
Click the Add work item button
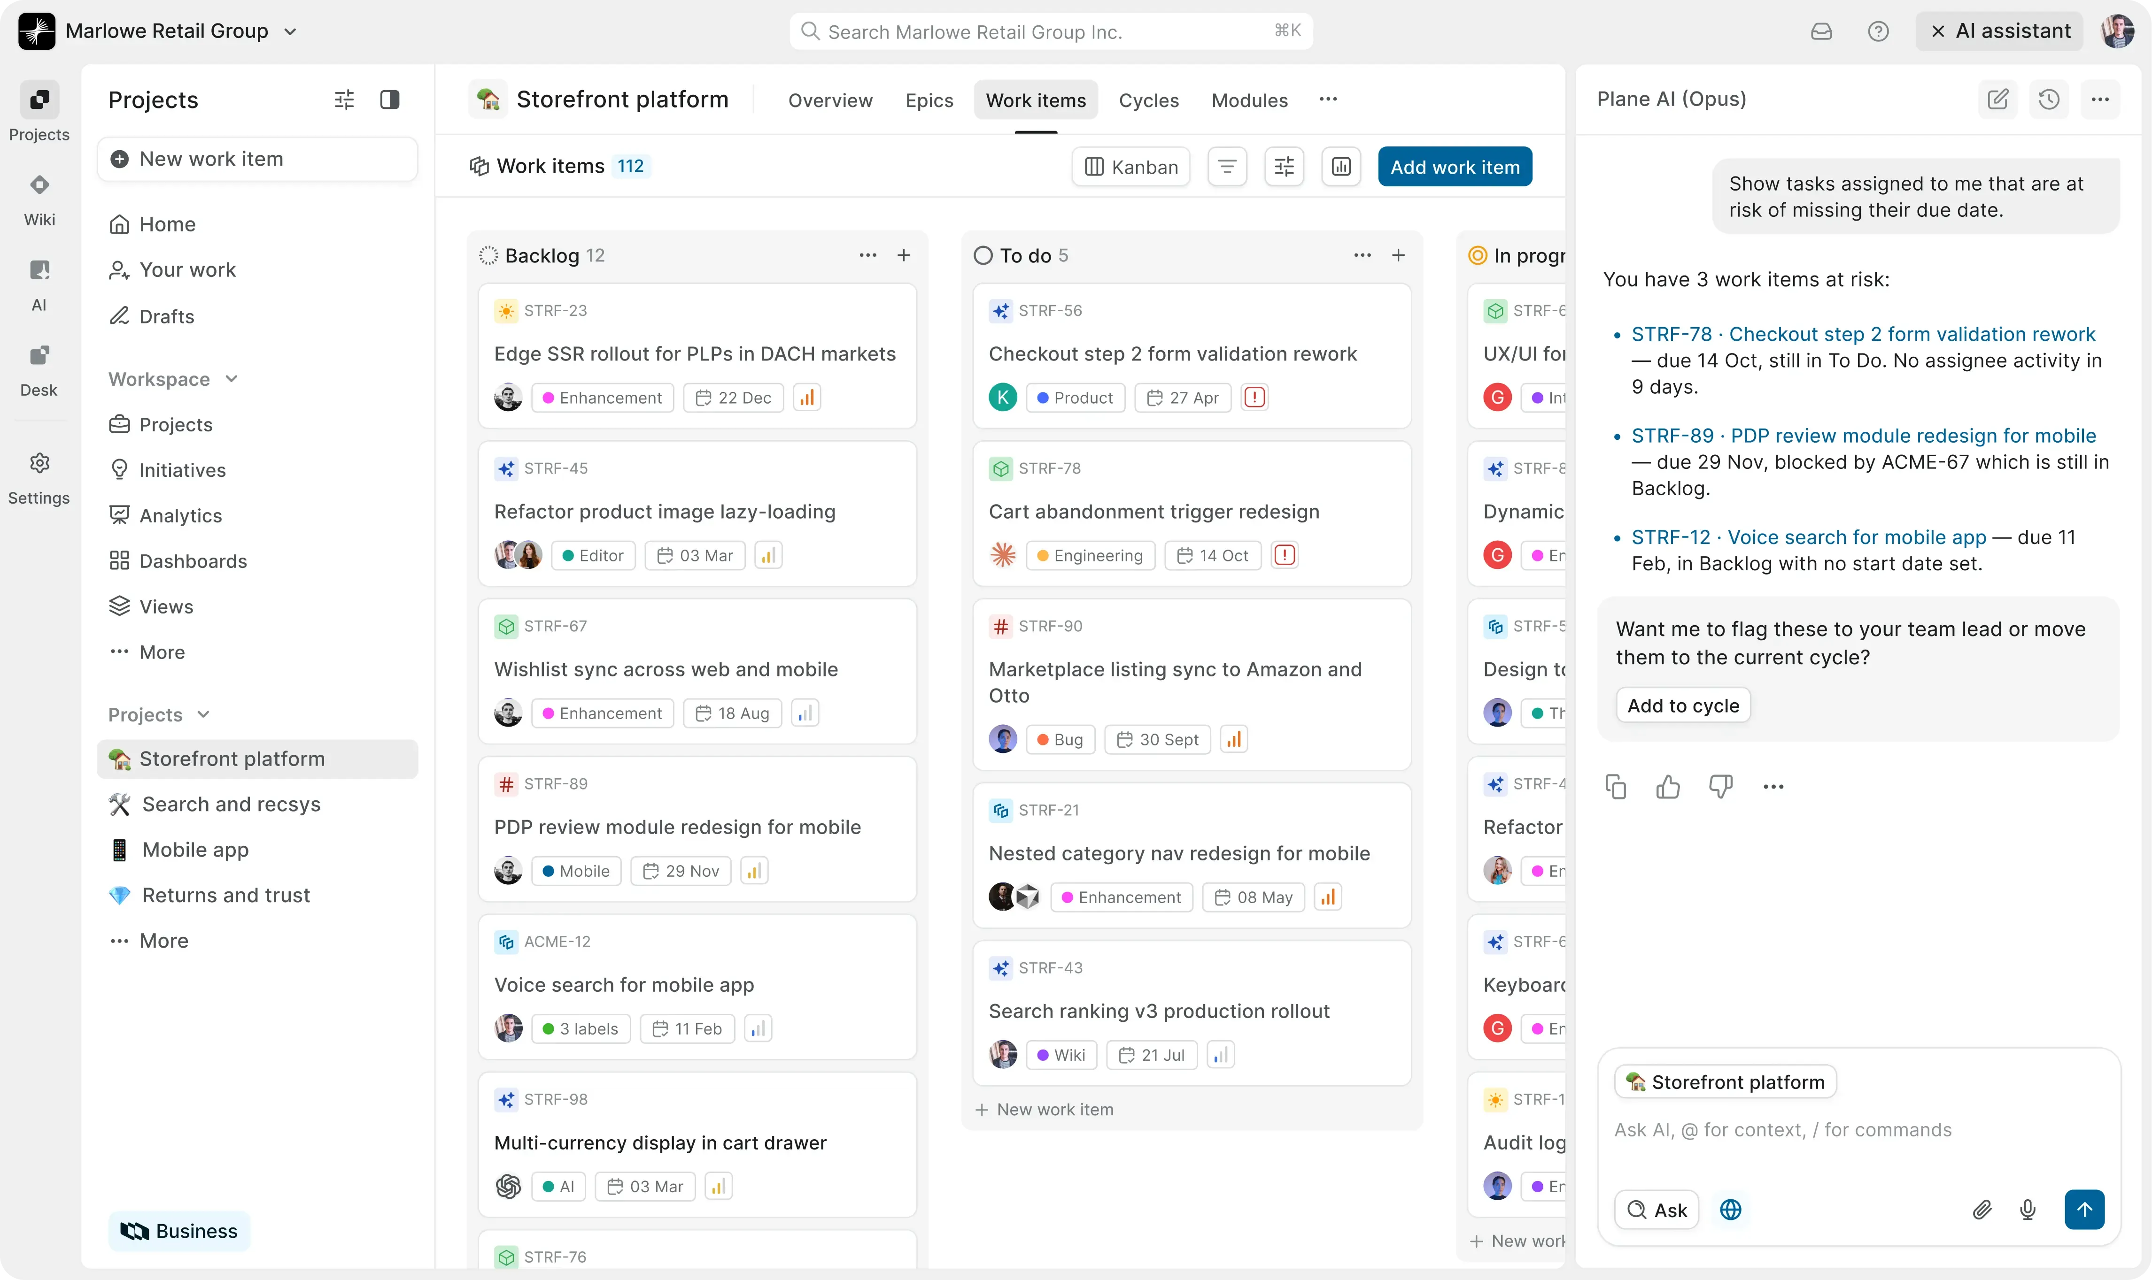1455,167
